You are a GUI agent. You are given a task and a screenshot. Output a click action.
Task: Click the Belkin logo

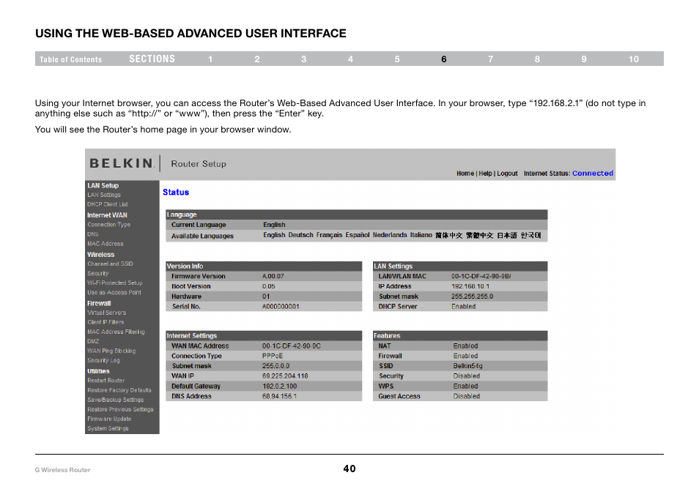pos(122,163)
